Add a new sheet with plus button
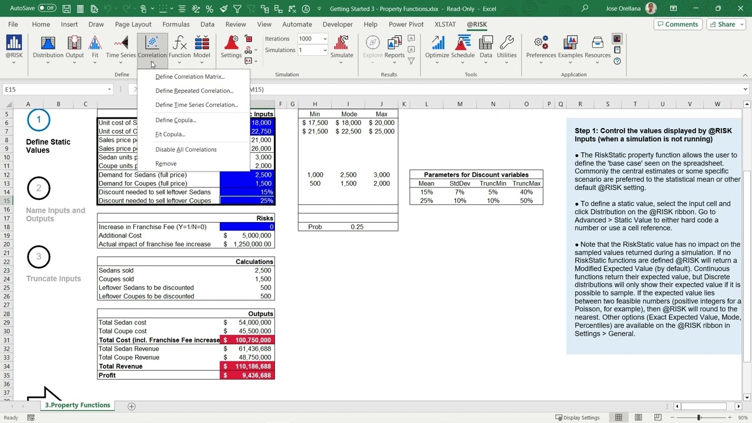 132,406
